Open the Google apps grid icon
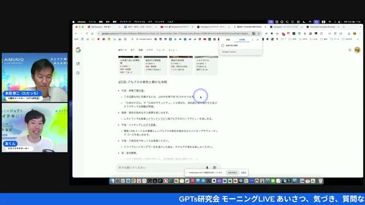The width and height of the screenshot is (365, 205). [350, 50]
